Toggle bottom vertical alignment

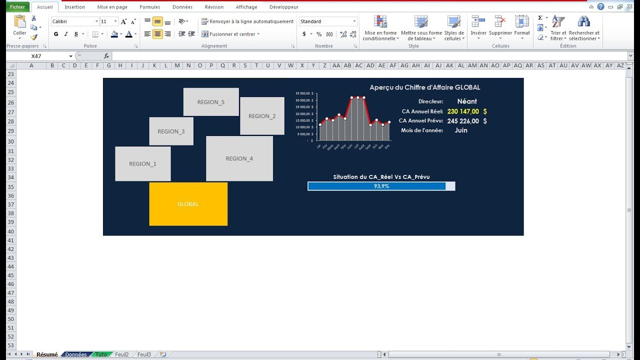click(167, 21)
